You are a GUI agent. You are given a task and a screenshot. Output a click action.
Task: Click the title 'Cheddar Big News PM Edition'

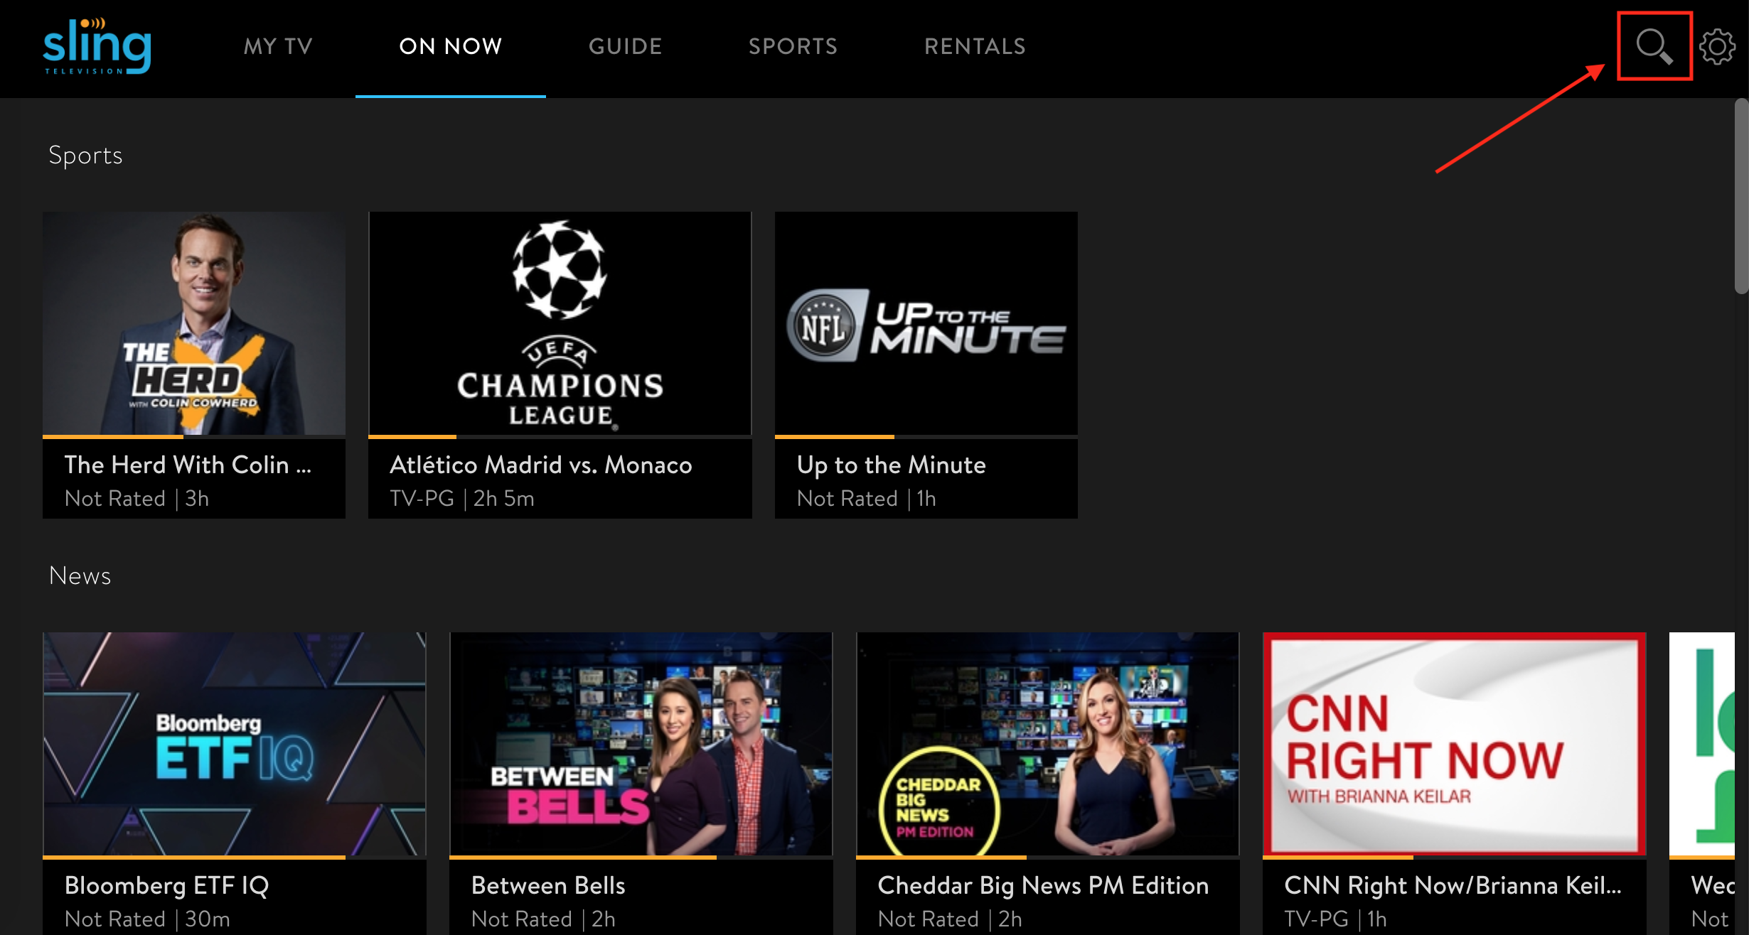click(x=1043, y=885)
